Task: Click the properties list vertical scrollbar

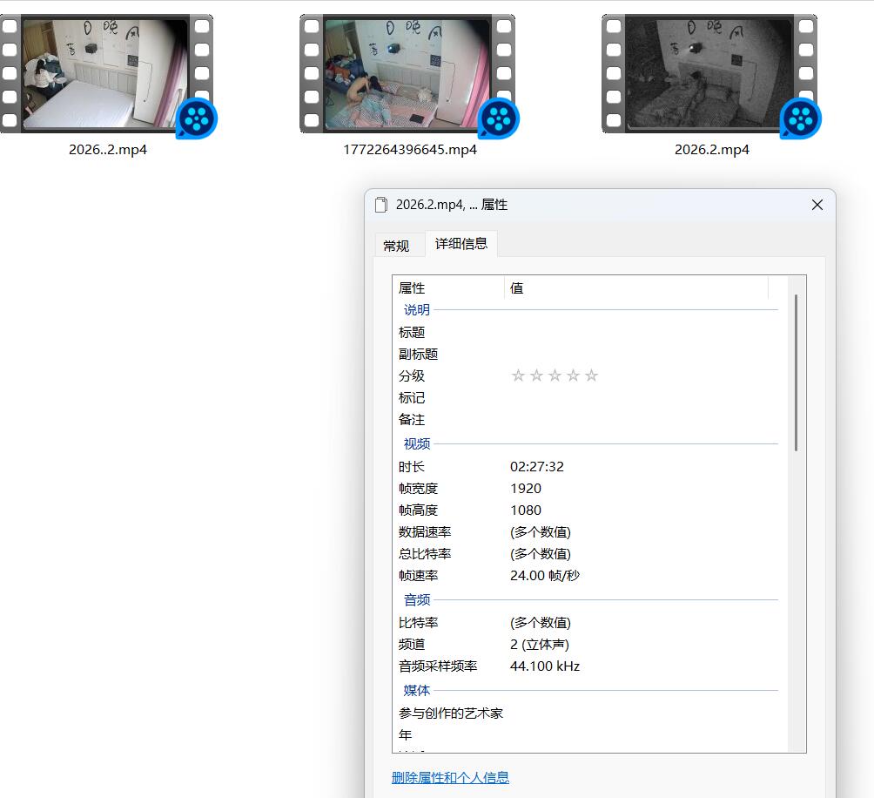Action: tap(796, 373)
